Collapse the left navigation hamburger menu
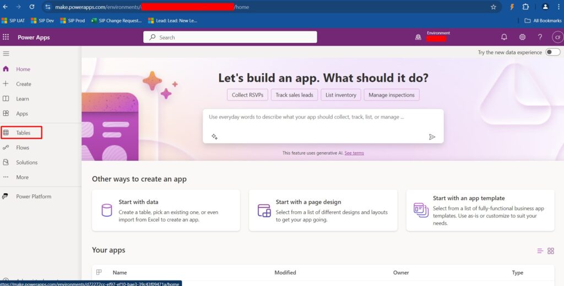The height and width of the screenshot is (286, 564). 6,53
